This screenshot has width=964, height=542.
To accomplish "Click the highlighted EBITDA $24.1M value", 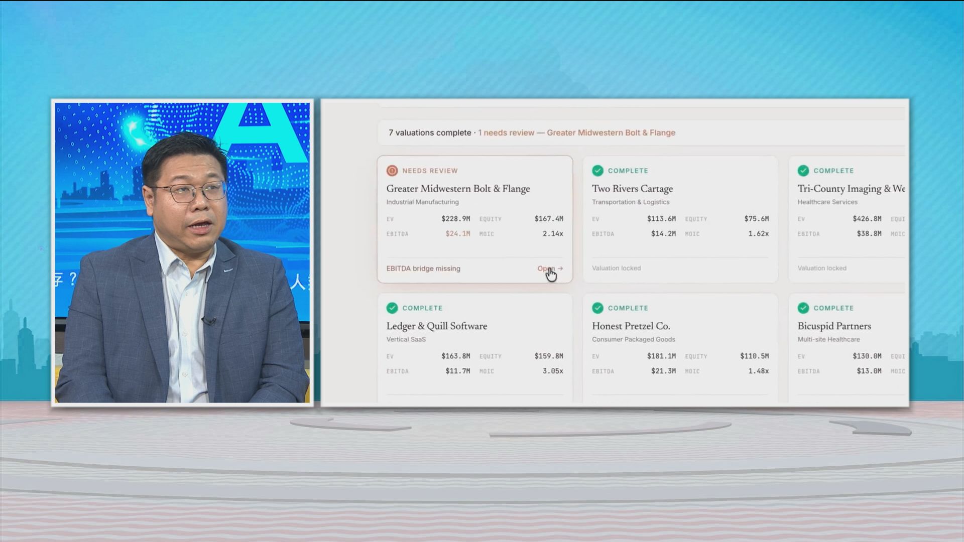I will tap(458, 234).
